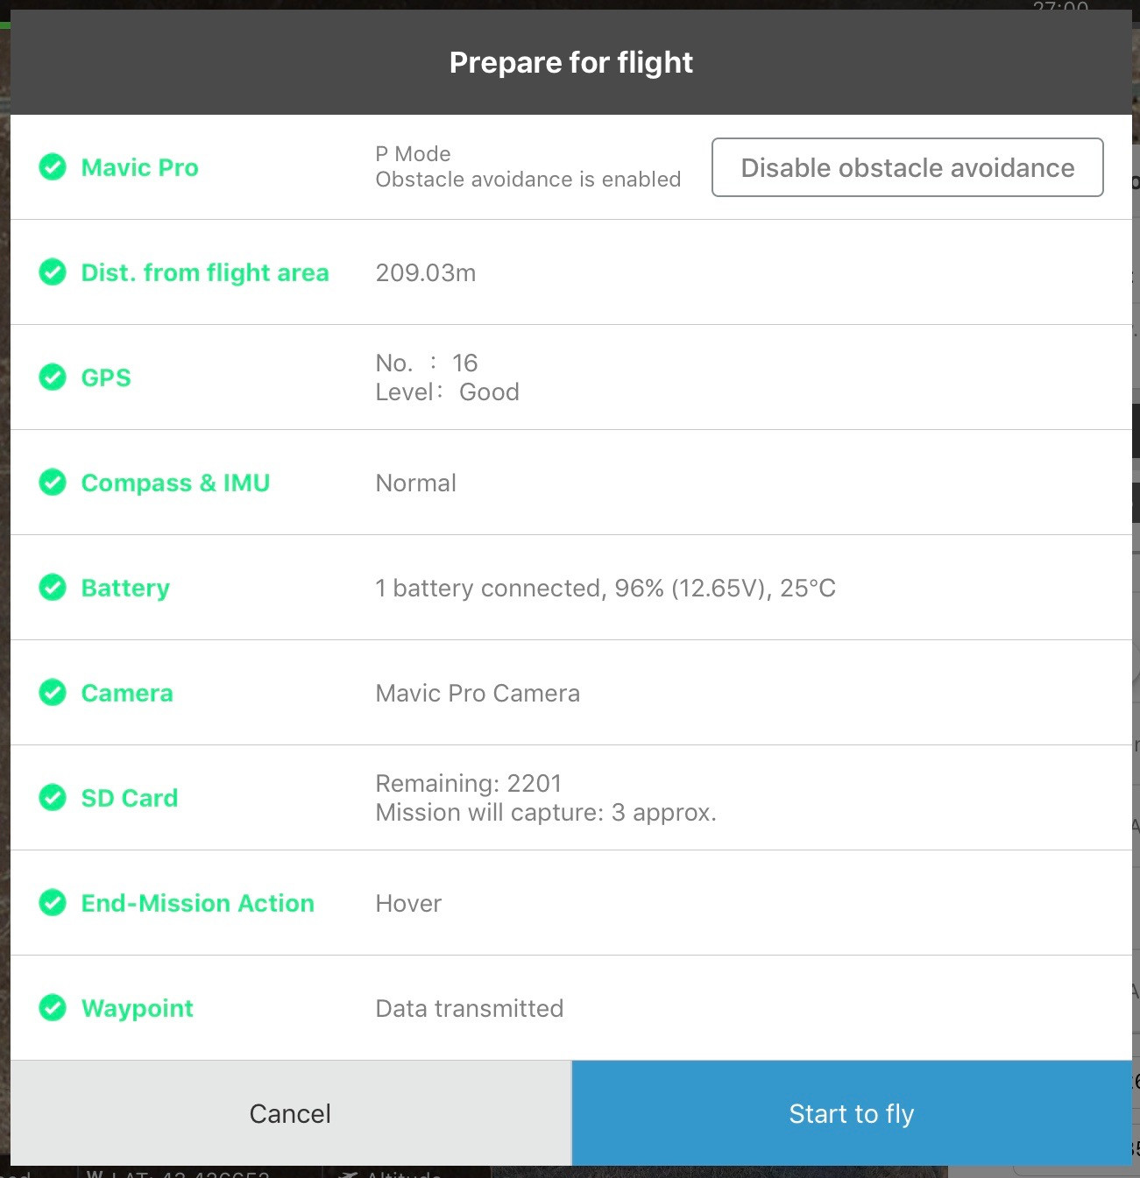Screen dimensions: 1140x1178
Task: Click the check icon for Dist. from flight area
Action: [x=53, y=272]
